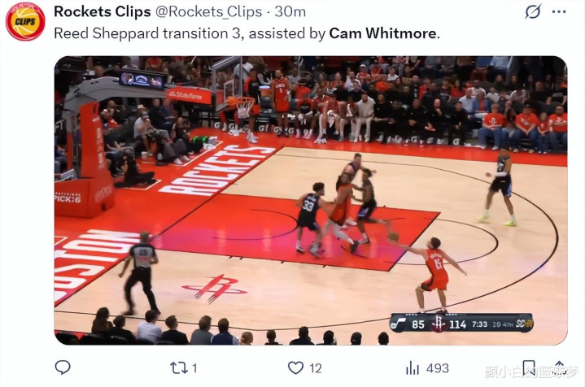Reply to the tweet via speech bubble

pos(63,367)
